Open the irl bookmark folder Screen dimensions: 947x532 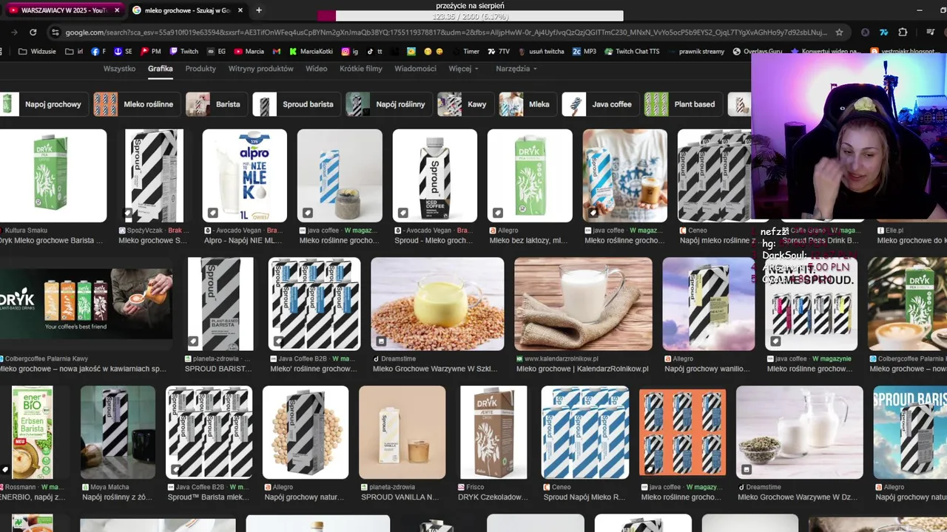click(74, 52)
